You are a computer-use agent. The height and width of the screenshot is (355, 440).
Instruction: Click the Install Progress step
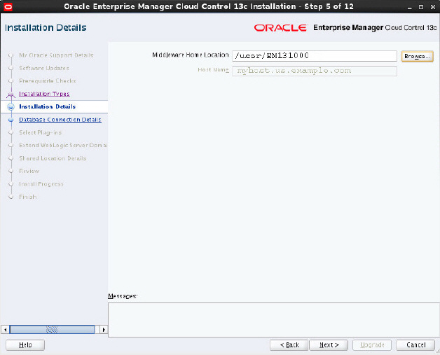[x=41, y=184]
